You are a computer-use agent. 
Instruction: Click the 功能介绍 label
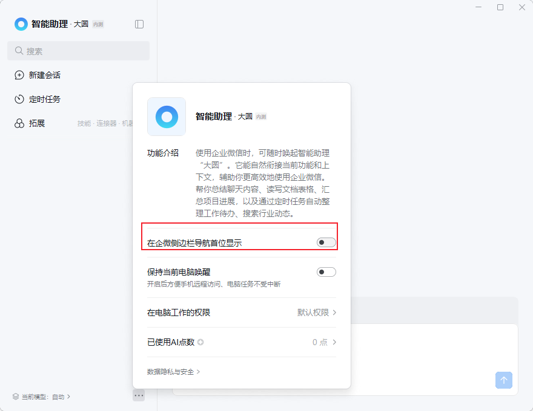163,153
